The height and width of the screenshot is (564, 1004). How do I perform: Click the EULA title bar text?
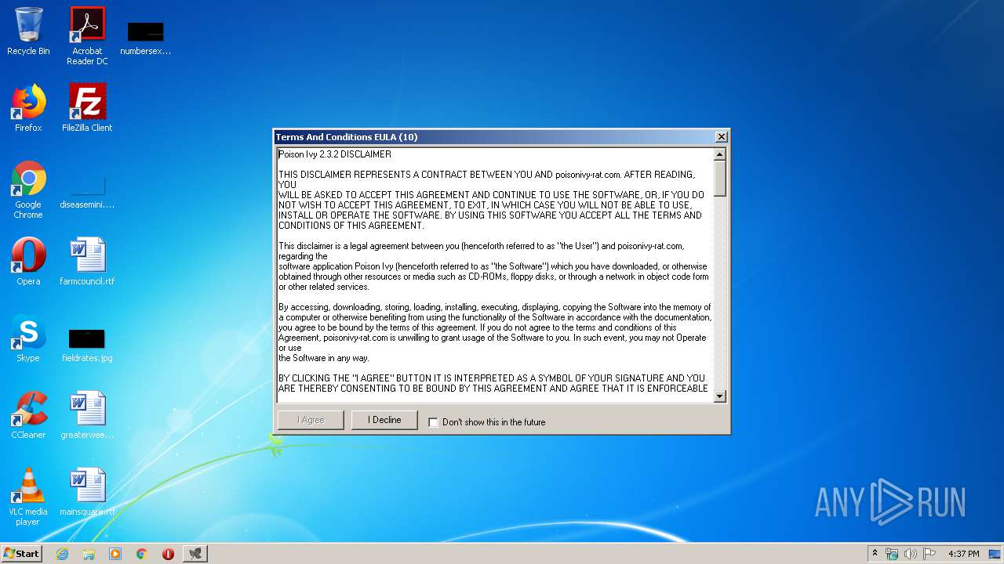[x=347, y=137]
